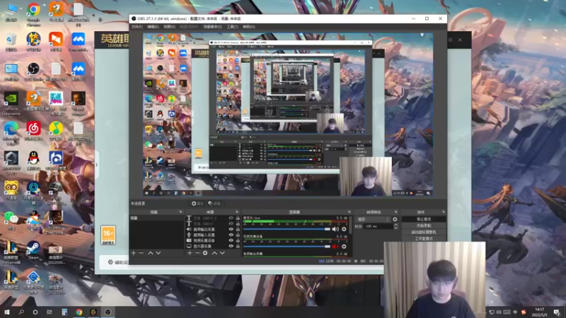566x318 pixels.
Task: Open source properties gear in Sources toolbar
Action: [x=205, y=253]
